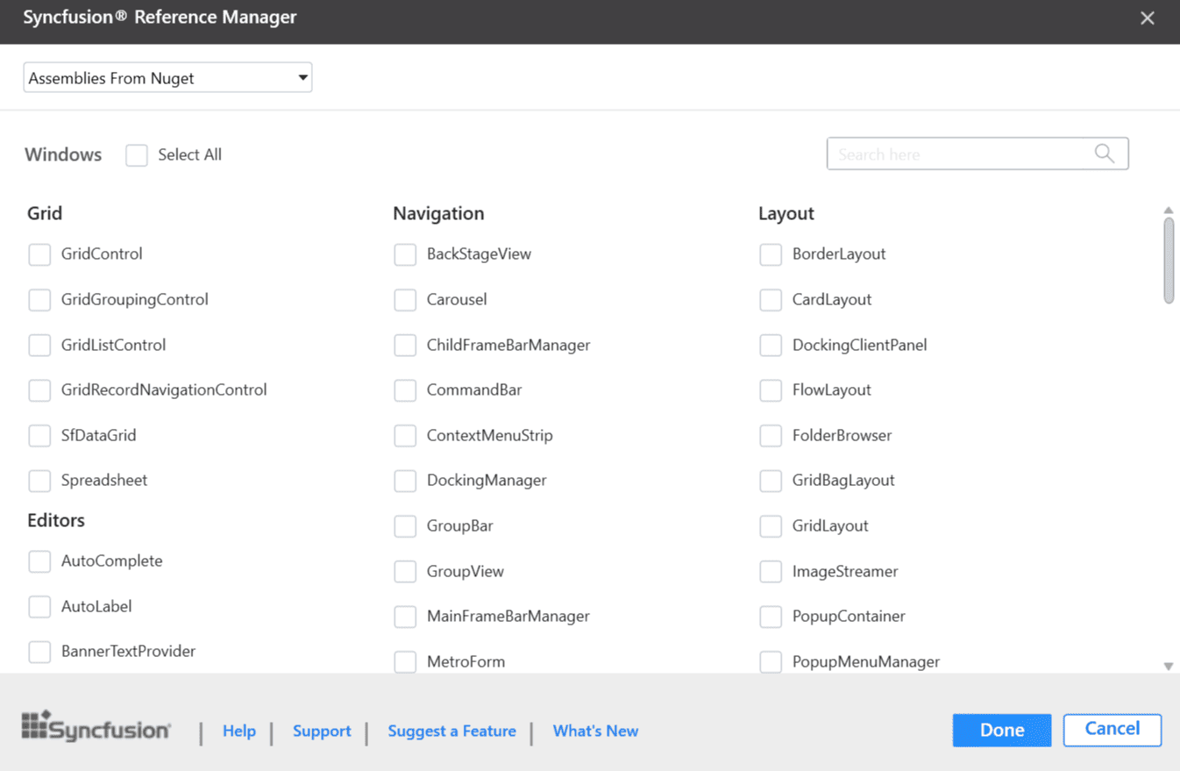Click the Windows platform label
The height and width of the screenshot is (771, 1180).
[x=63, y=154]
